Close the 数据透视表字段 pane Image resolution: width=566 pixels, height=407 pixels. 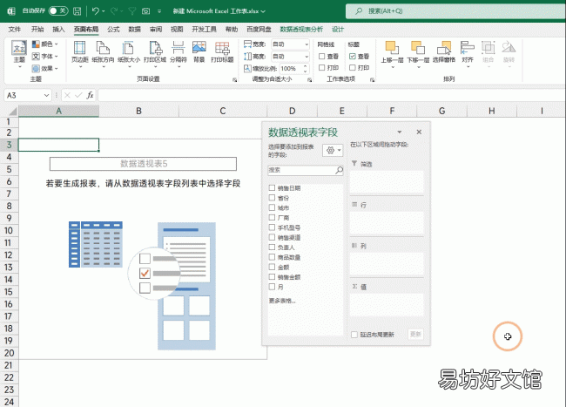coord(419,132)
